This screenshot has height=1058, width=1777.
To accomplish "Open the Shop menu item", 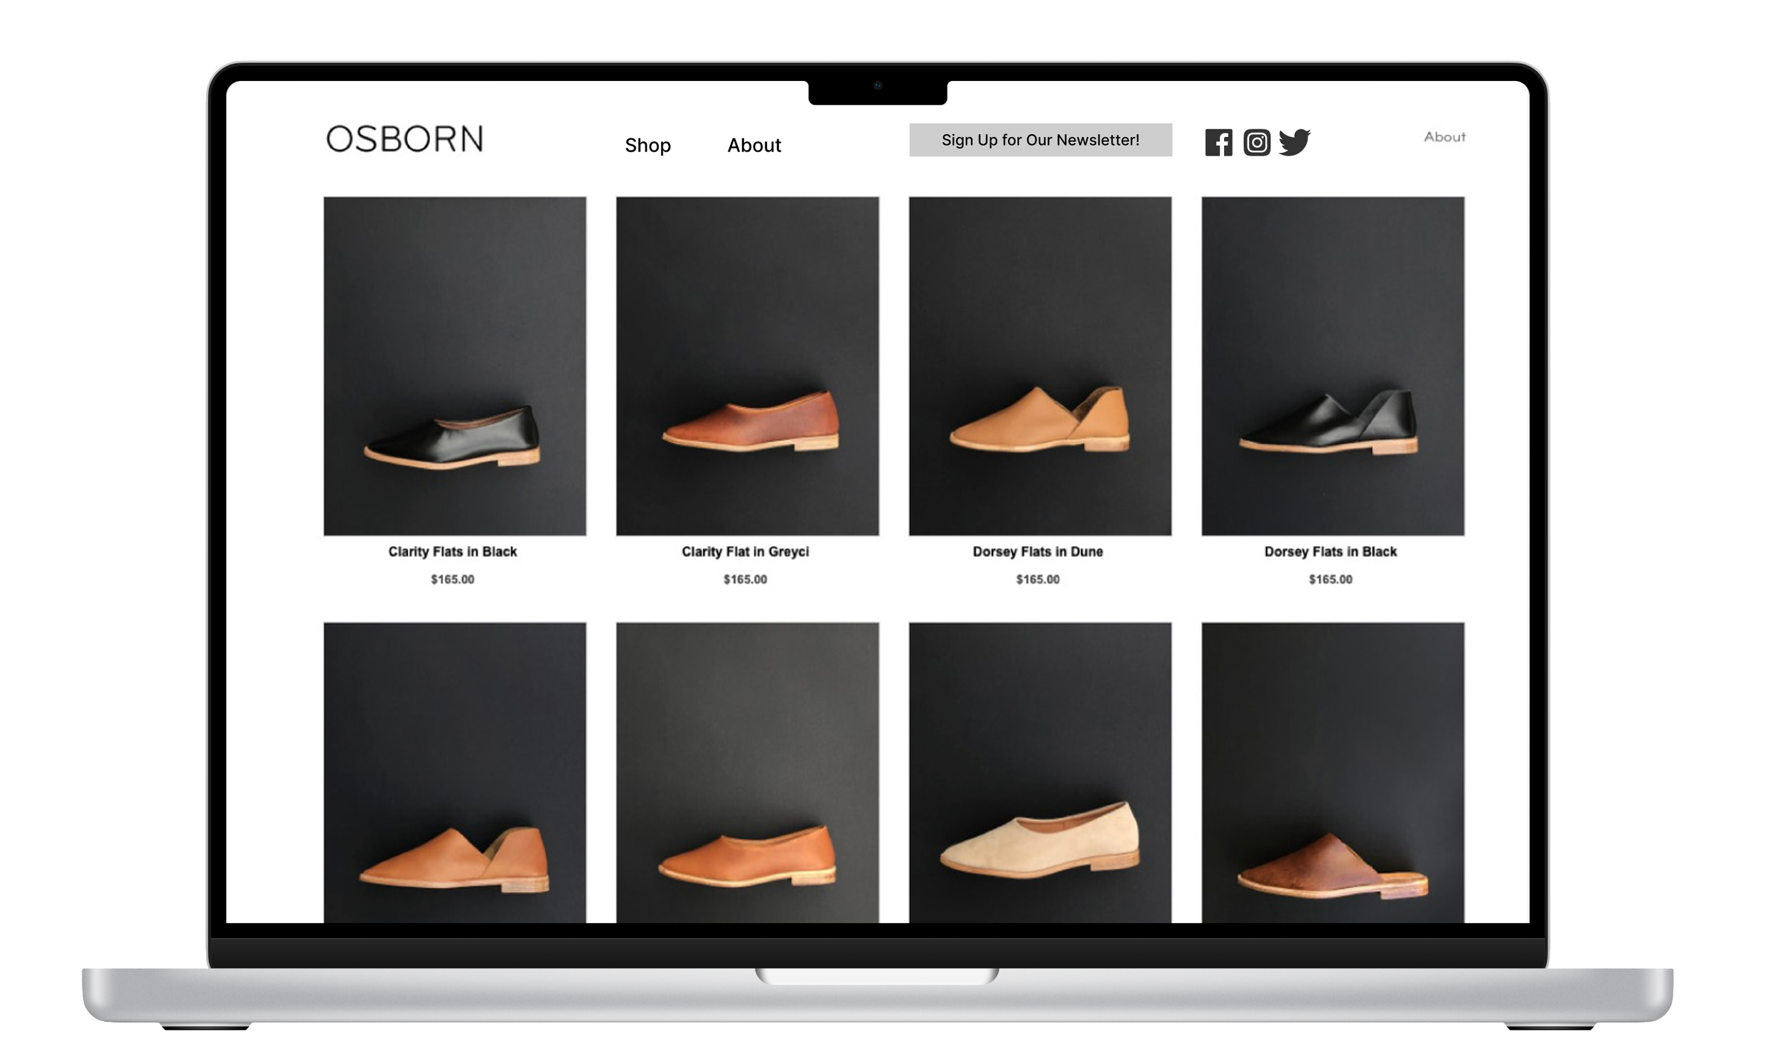I will coord(648,146).
